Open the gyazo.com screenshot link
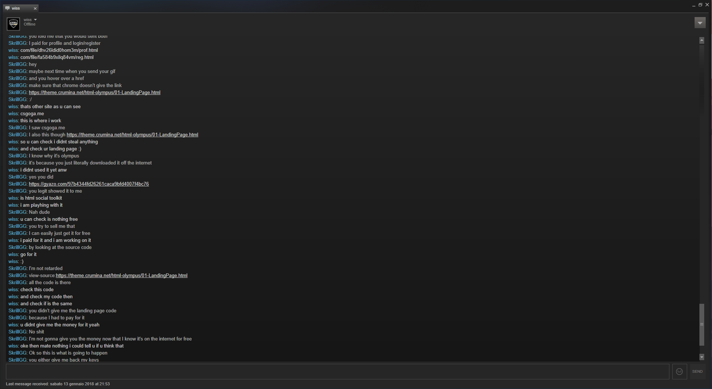The width and height of the screenshot is (712, 389). coord(89,184)
